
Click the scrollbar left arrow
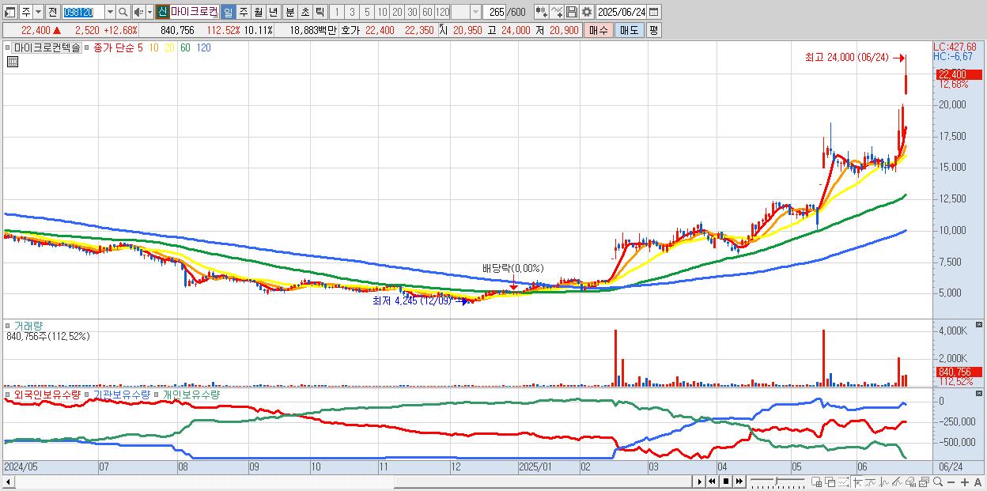[8, 482]
